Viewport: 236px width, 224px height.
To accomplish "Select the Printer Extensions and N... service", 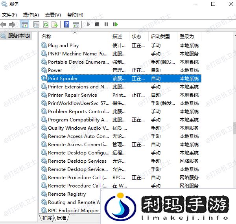I will [x=78, y=87].
